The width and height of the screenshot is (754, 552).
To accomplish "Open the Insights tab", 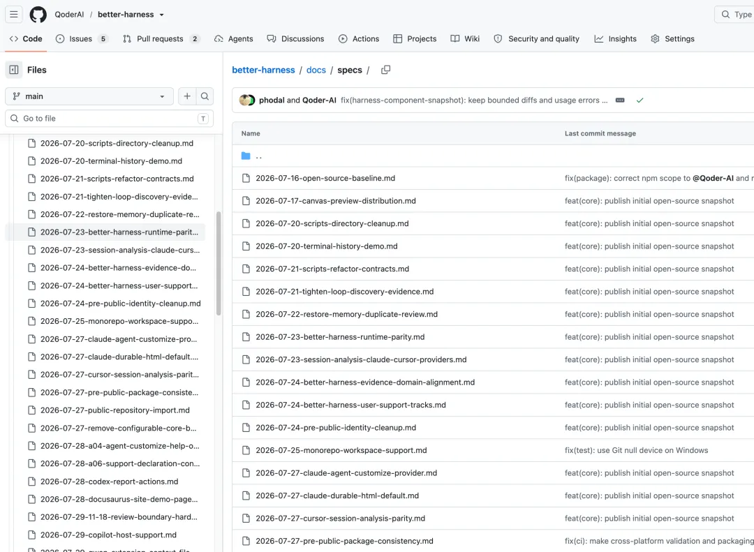I will click(x=616, y=38).
